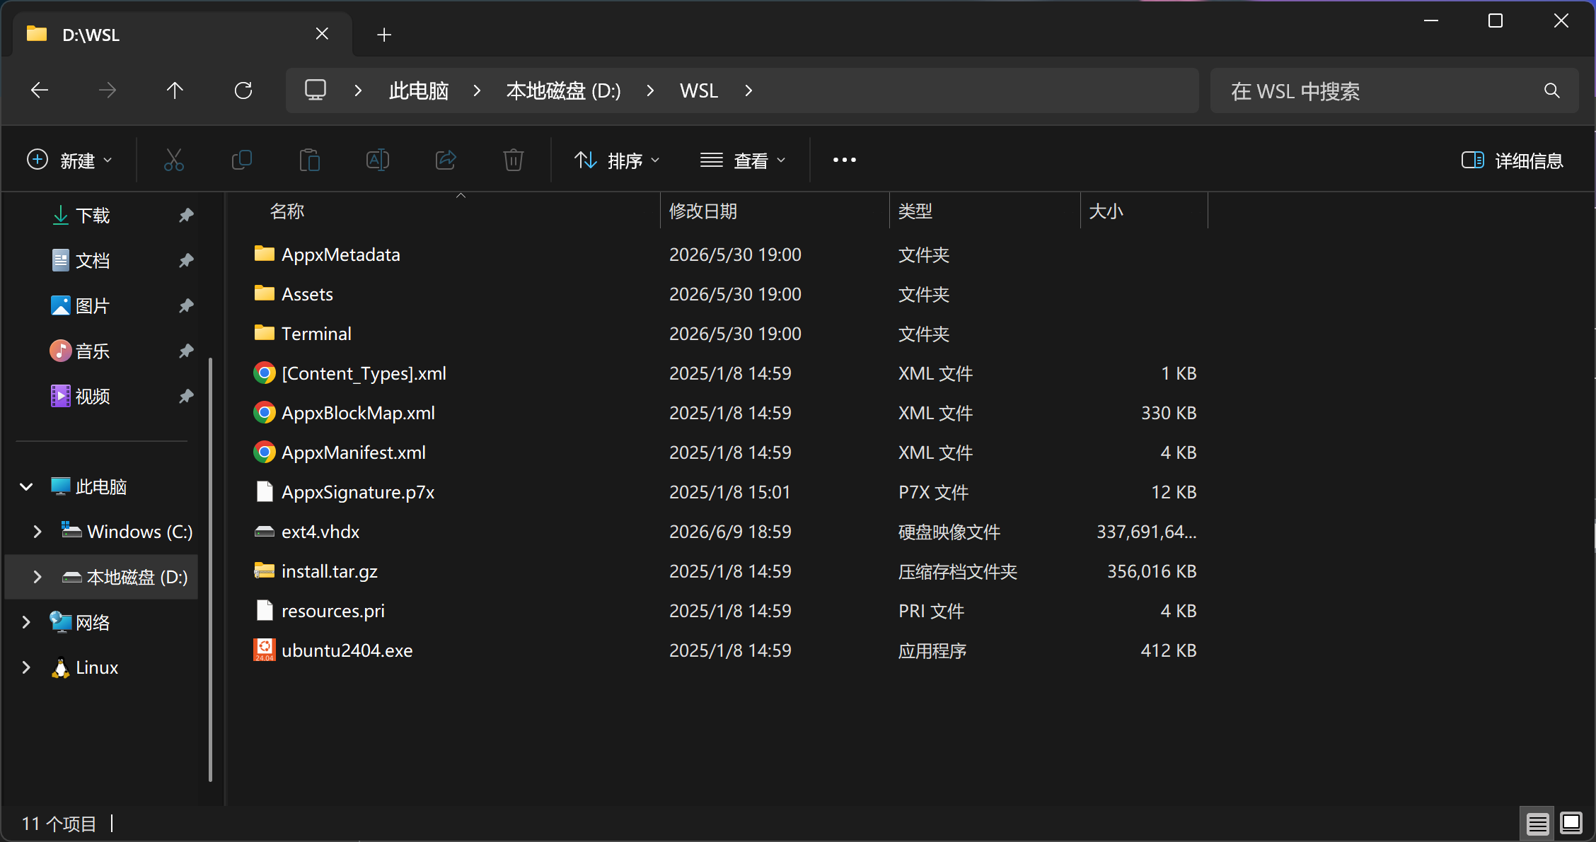Image resolution: width=1596 pixels, height=842 pixels.
Task: Click 此电脑 in the breadcrumb
Action: pyautogui.click(x=419, y=90)
